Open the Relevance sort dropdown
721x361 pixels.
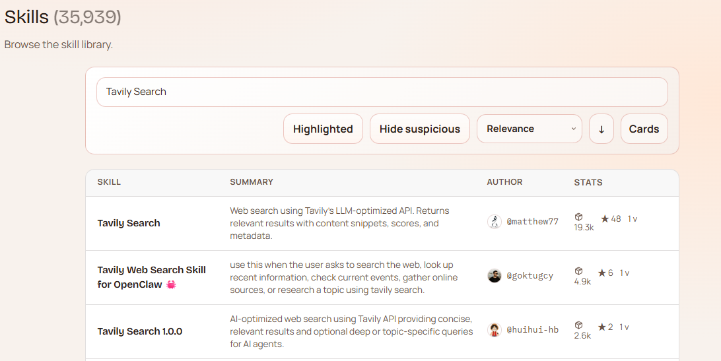pos(530,129)
